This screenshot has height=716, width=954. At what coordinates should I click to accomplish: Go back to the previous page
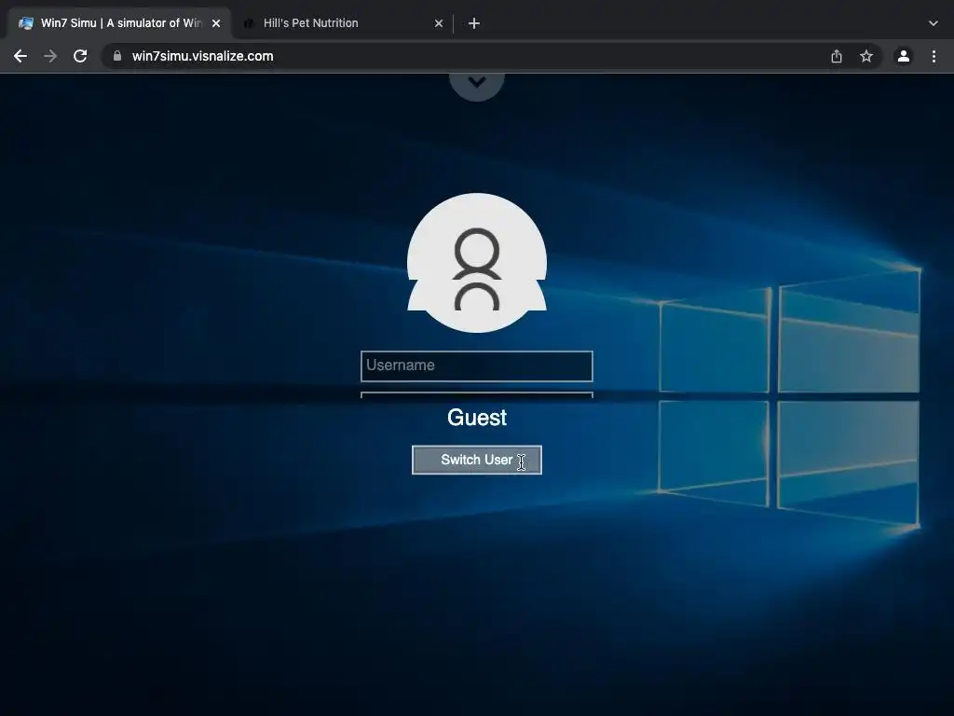[20, 56]
